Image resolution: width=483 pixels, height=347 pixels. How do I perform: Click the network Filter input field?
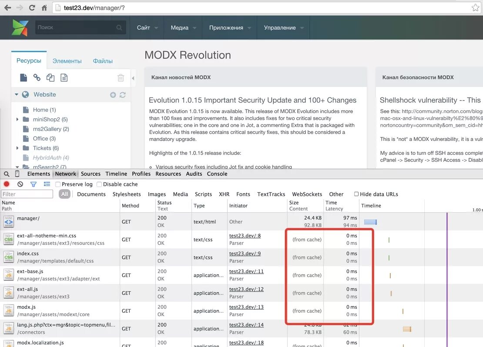pyautogui.click(x=27, y=194)
